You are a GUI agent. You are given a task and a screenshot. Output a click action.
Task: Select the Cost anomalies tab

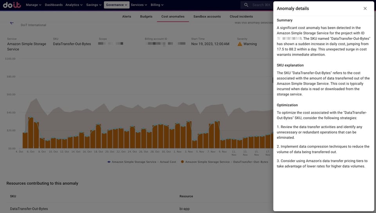pyautogui.click(x=173, y=16)
